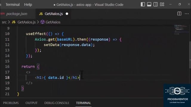Image resolution: width=191 pixels, height=107 pixels.
Task: Click setData on line 12
Action: pyautogui.click(x=51, y=45)
